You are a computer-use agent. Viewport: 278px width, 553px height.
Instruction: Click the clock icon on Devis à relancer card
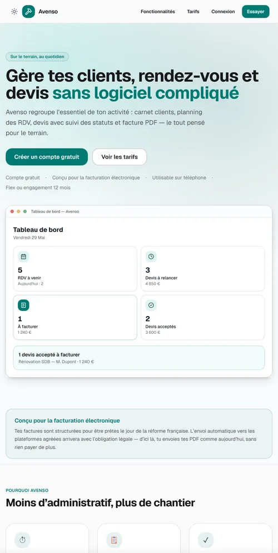(x=151, y=256)
